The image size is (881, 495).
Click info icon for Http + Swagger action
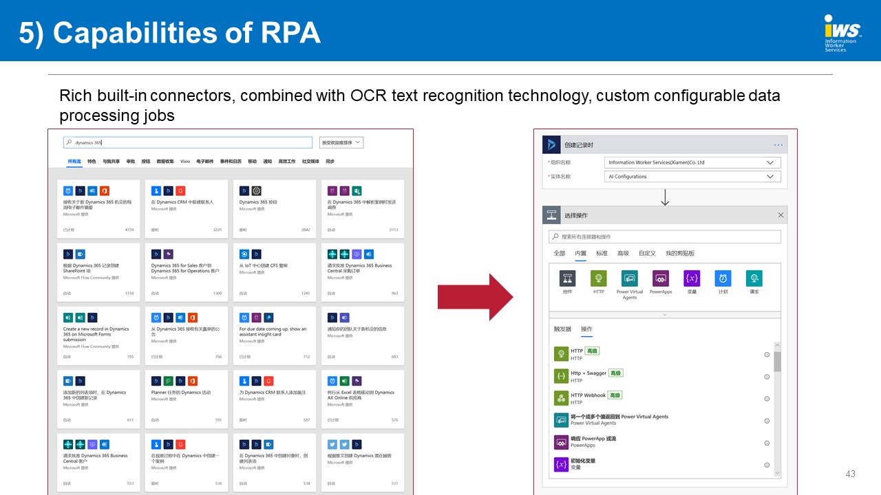[x=767, y=377]
